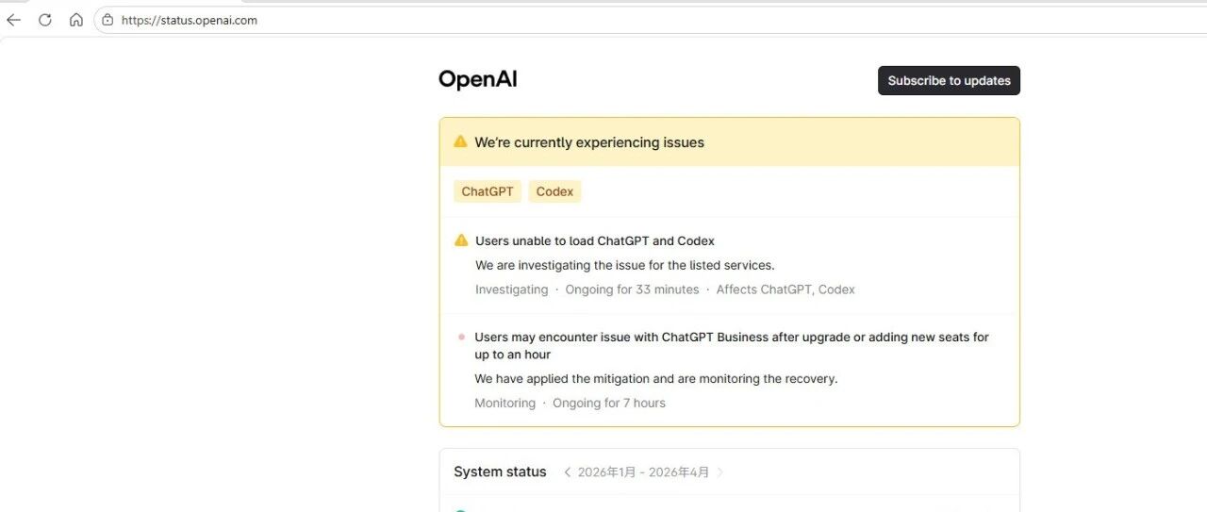This screenshot has height=512, width=1207.
Task: Open ChatGPT Business seats incident link
Action: point(732,345)
